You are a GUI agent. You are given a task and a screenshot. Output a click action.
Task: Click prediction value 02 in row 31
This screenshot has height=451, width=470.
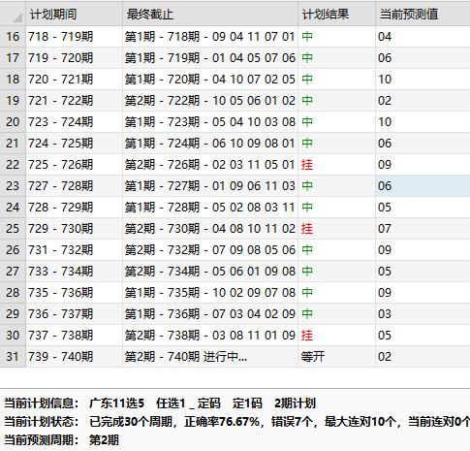pyautogui.click(x=423, y=357)
